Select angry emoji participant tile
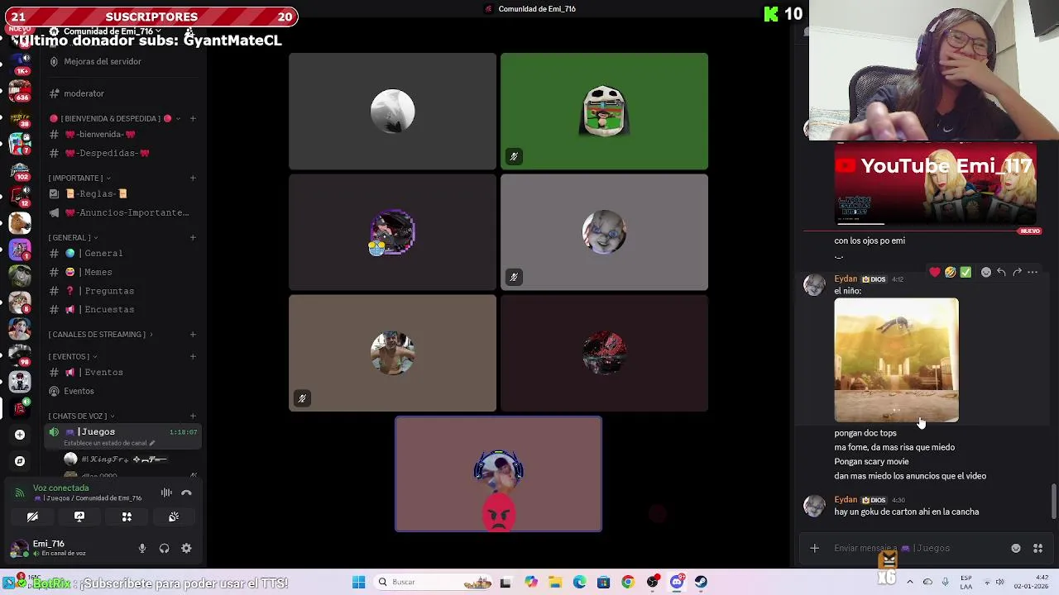This screenshot has height=595, width=1059. (498, 474)
